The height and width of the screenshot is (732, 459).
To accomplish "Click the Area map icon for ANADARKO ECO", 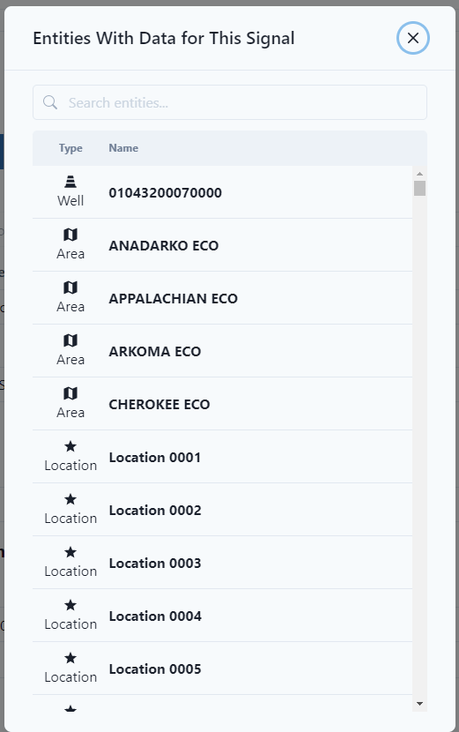I will click(70, 235).
